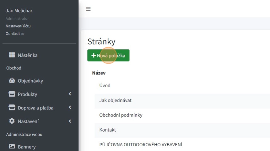This screenshot has height=151, width=270.
Task: Open Nastavení účtu link
Action: pyautogui.click(x=18, y=26)
